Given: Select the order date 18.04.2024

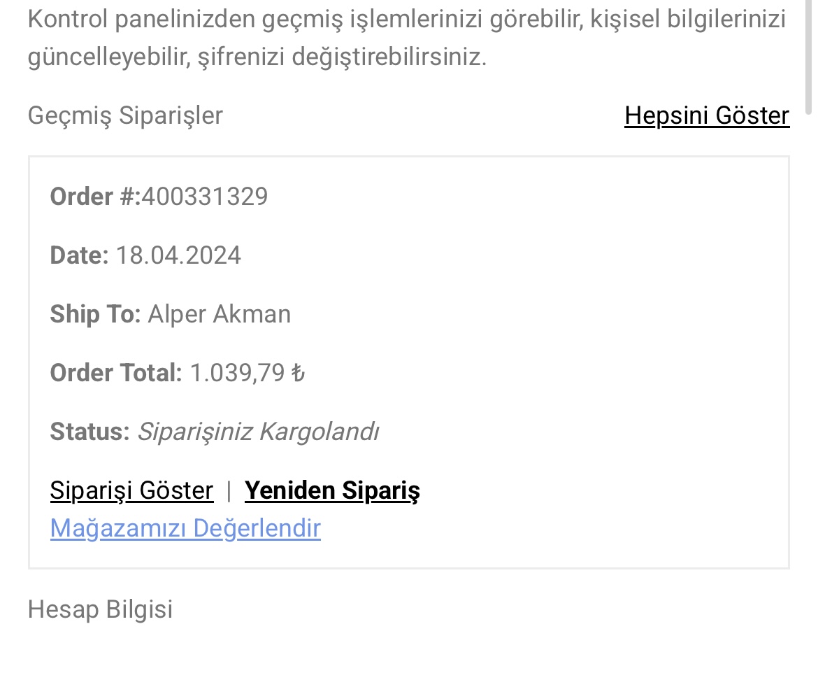Looking at the screenshot, I should coord(178,255).
